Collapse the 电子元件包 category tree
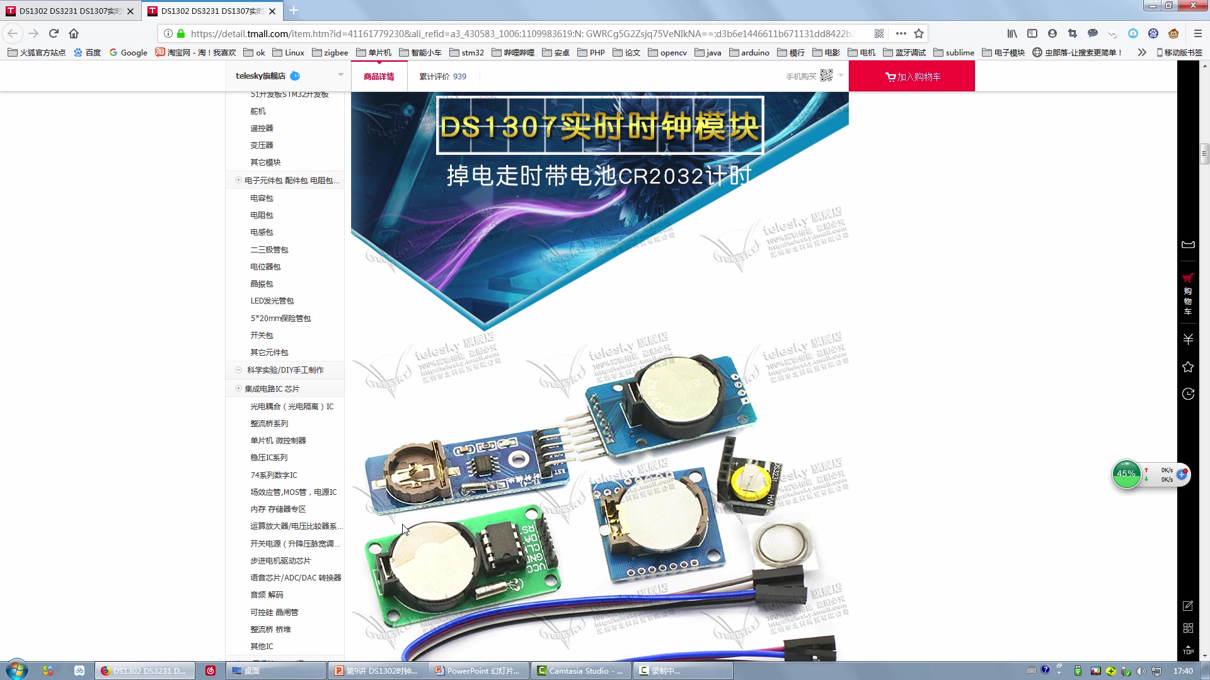Viewport: 1210px width, 680px height. [x=238, y=180]
